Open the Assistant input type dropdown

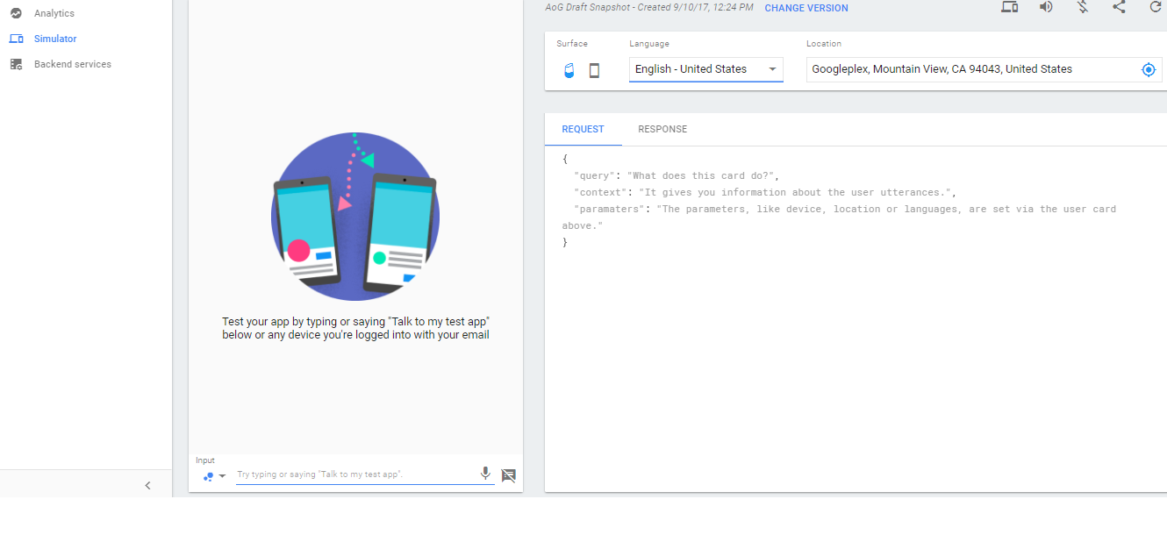click(214, 476)
